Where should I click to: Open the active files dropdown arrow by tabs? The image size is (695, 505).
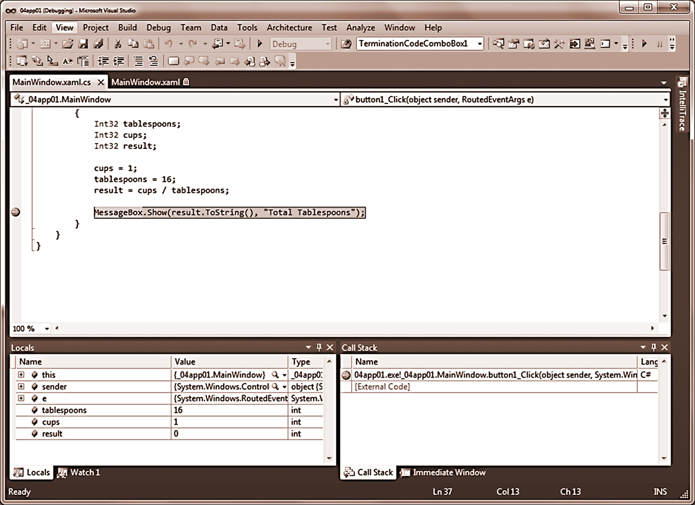pos(664,82)
